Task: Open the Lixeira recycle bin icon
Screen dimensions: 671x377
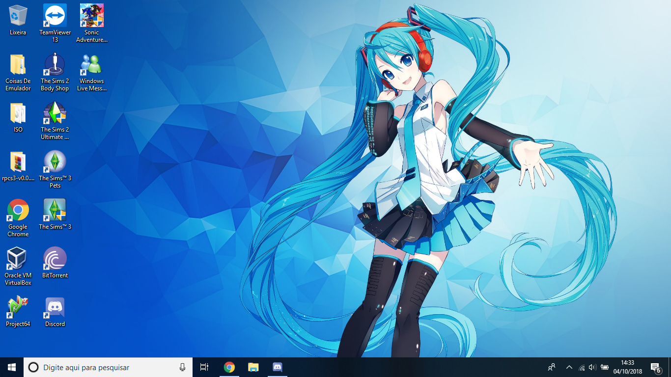Action: [x=18, y=21]
